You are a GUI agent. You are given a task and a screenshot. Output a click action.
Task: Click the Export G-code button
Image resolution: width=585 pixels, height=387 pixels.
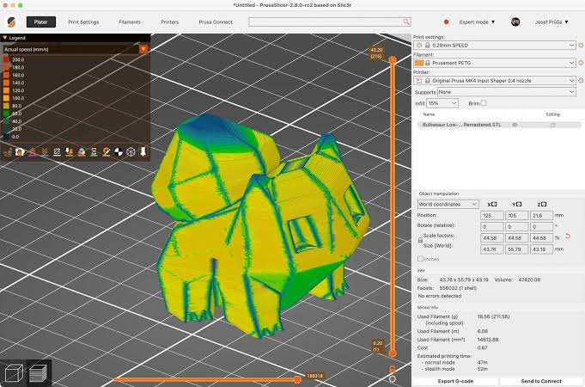click(455, 381)
